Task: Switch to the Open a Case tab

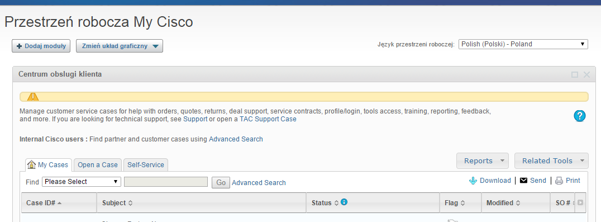Action: (x=98, y=165)
